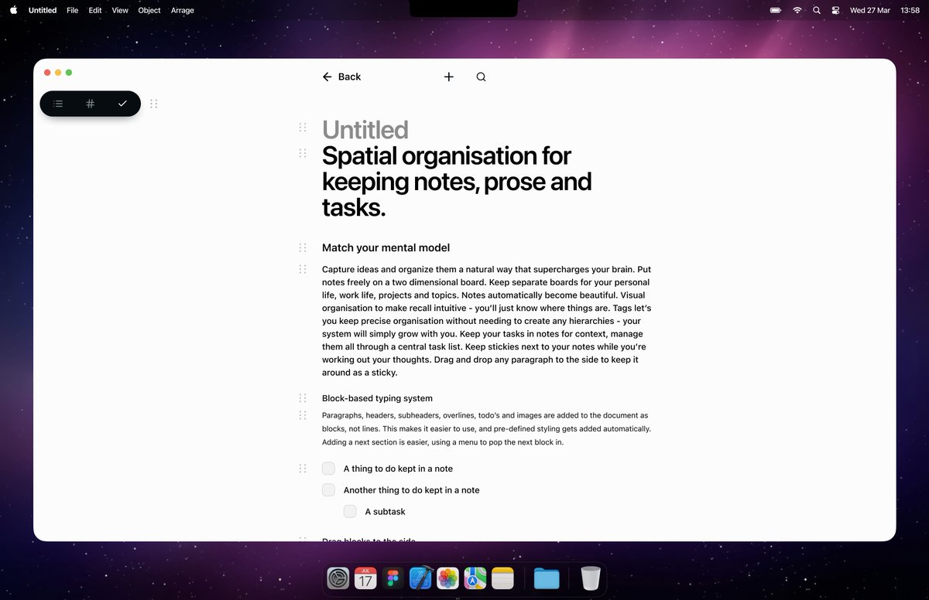Open the list view icon in floating toolbar
Screen dimensions: 929x600
[58, 104]
